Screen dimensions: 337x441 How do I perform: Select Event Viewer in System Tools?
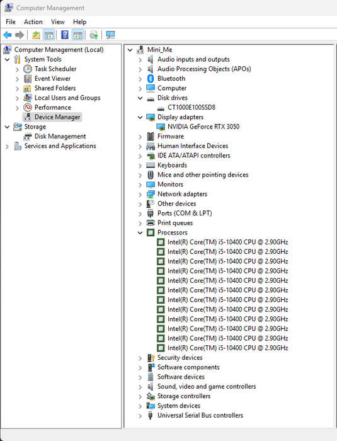tap(52, 79)
